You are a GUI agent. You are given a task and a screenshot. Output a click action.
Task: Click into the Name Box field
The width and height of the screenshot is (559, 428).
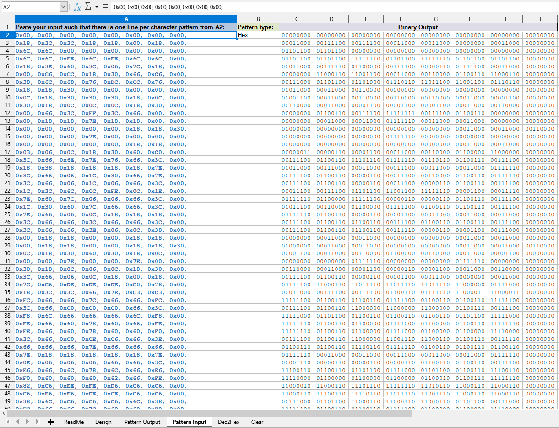pos(30,7)
